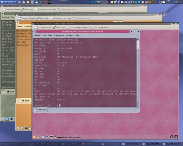Open the Session menu in pink Konsole

click(x=37, y=35)
